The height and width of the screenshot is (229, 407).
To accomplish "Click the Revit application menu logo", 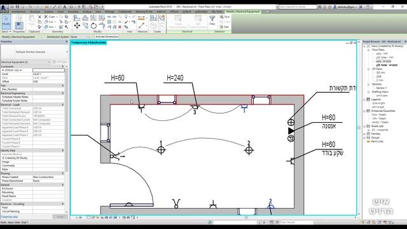I will point(4,8).
